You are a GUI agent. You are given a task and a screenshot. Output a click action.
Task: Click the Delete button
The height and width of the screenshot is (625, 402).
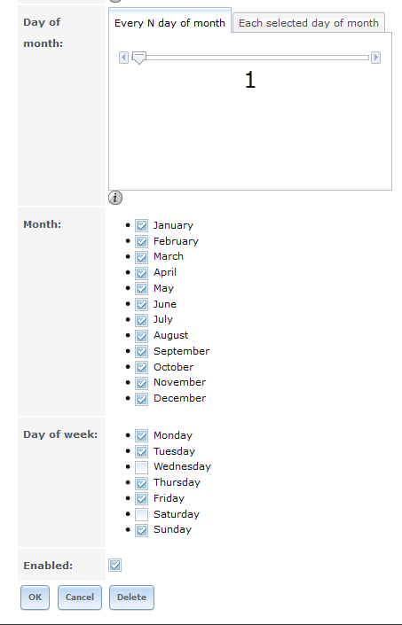click(131, 598)
